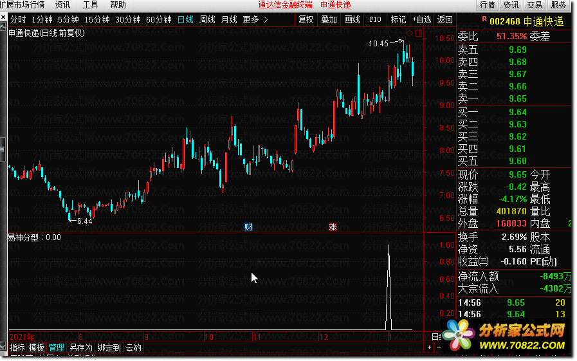Image resolution: width=577 pixels, height=361 pixels.
Task: Click the 14:56 9.64 13 tick row
Action: tap(513, 314)
